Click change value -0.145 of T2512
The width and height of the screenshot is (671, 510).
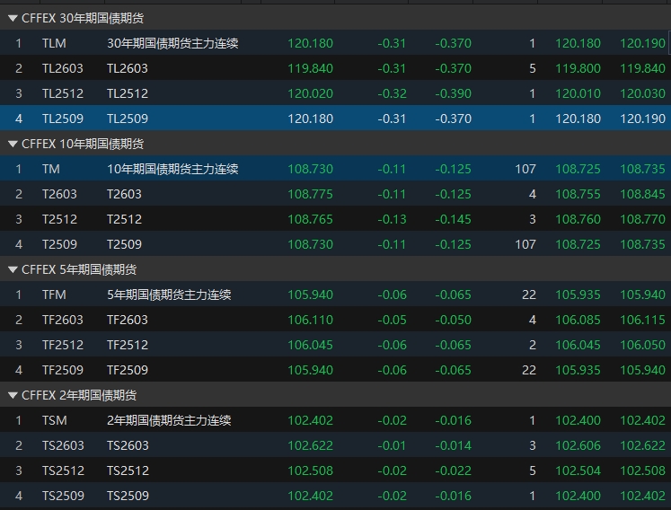click(454, 219)
